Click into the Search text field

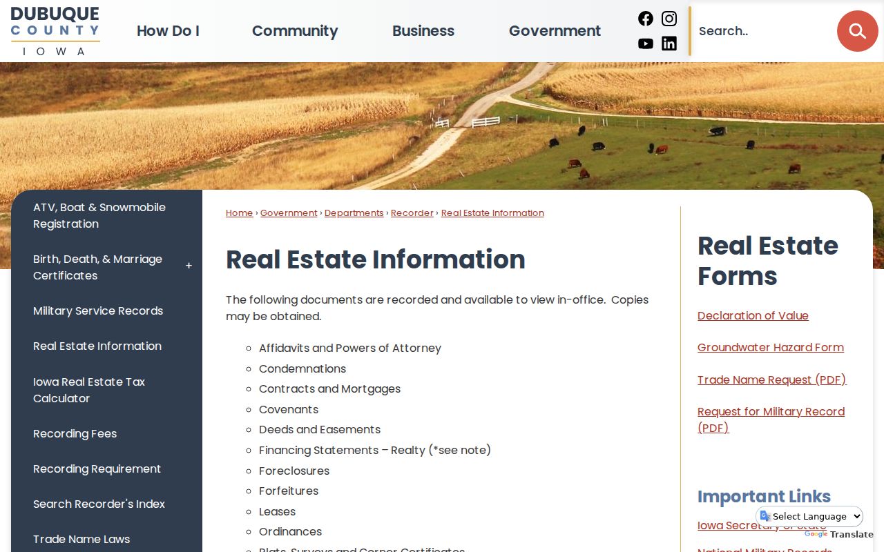(763, 31)
